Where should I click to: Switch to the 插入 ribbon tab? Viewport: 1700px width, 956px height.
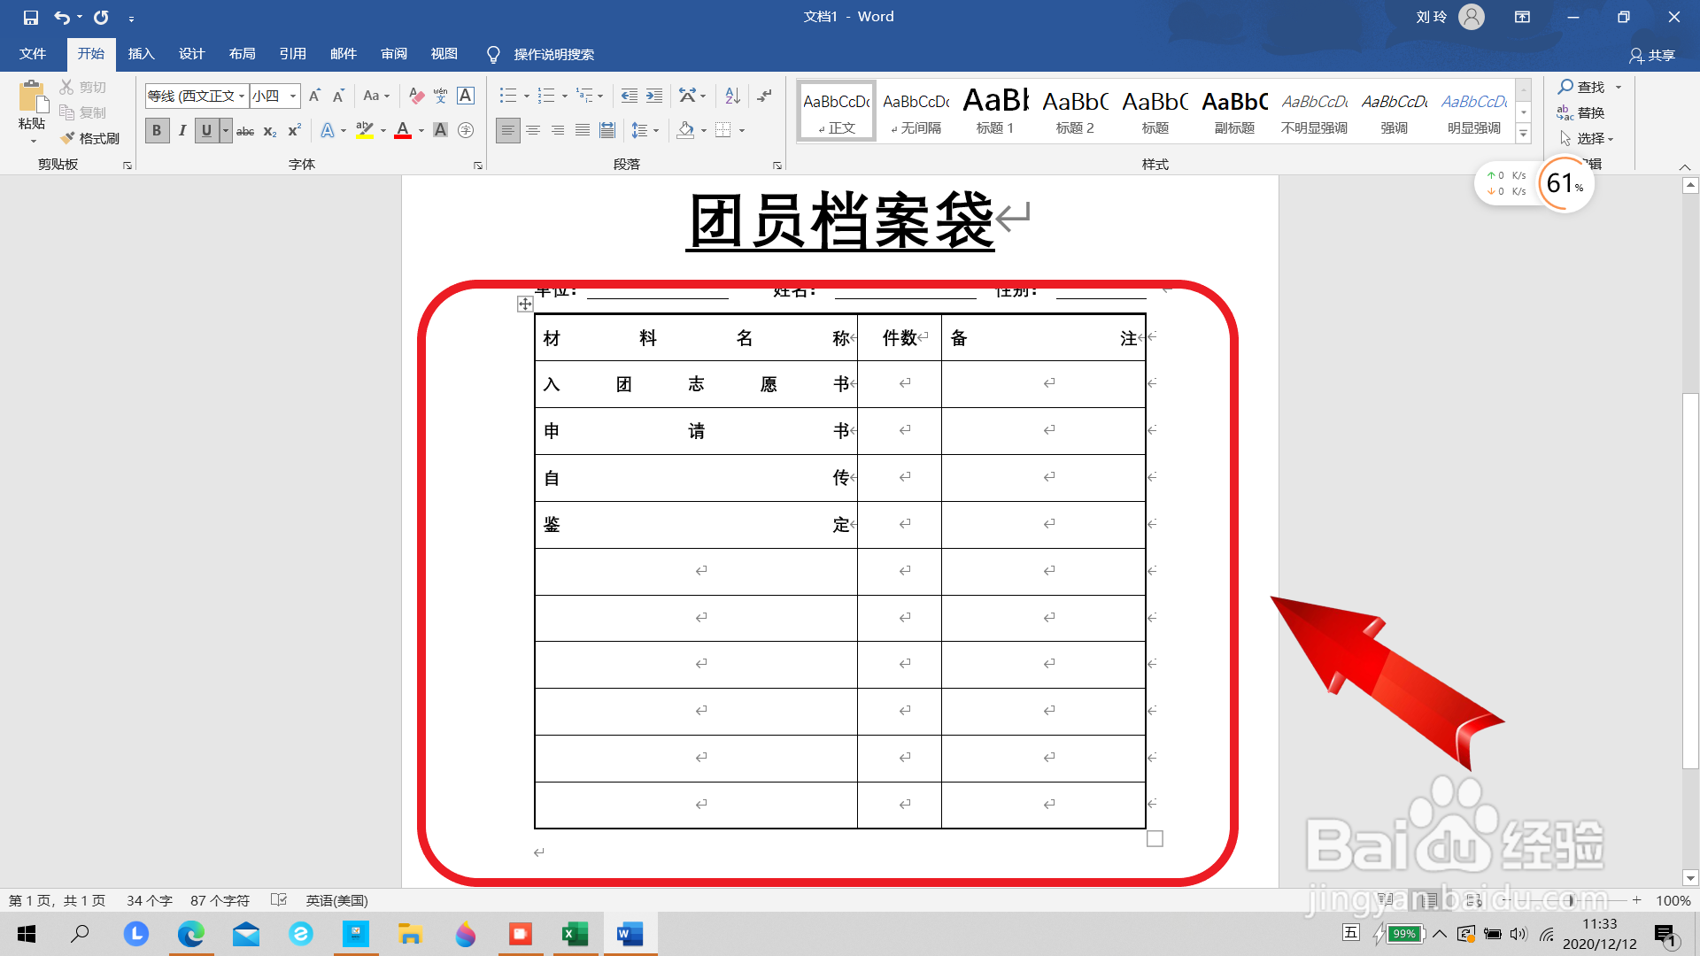141,54
